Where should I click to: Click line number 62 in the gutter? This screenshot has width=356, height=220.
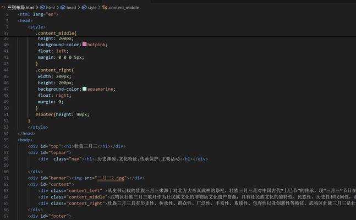coord(6,184)
